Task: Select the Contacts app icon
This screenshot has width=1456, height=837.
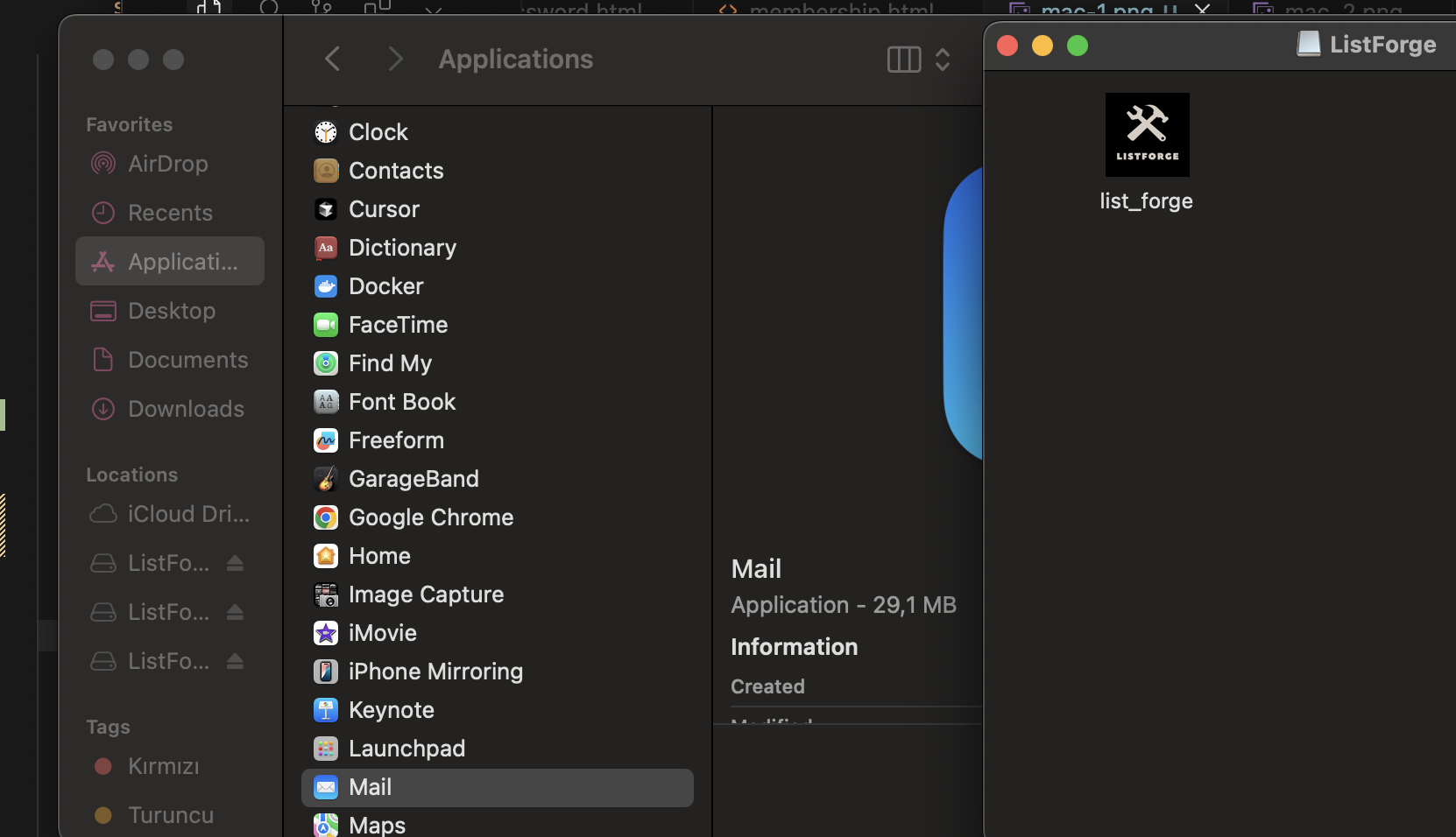Action: pyautogui.click(x=326, y=171)
